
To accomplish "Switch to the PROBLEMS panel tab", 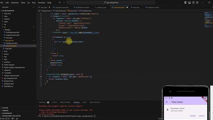I will 42,102.
